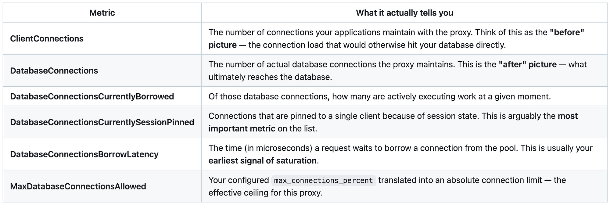Click 'earliest signal of saturation' bold text
This screenshot has height=205, width=610.
click(263, 160)
